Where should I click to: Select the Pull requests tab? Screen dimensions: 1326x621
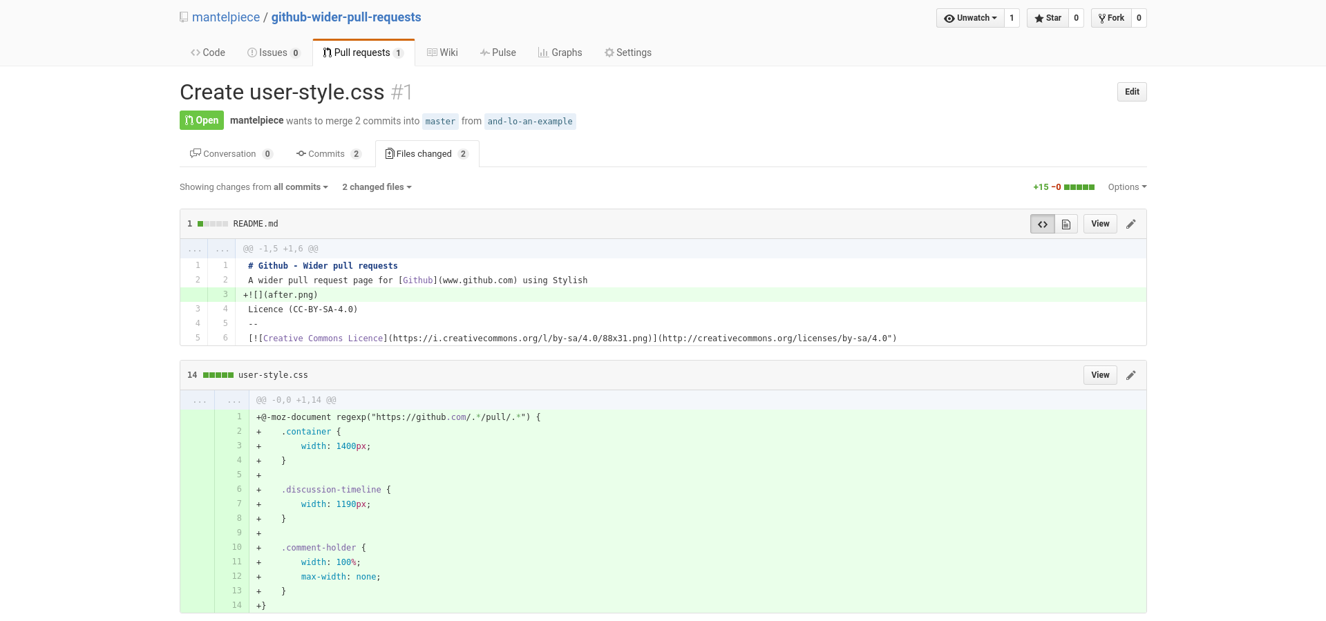click(363, 52)
